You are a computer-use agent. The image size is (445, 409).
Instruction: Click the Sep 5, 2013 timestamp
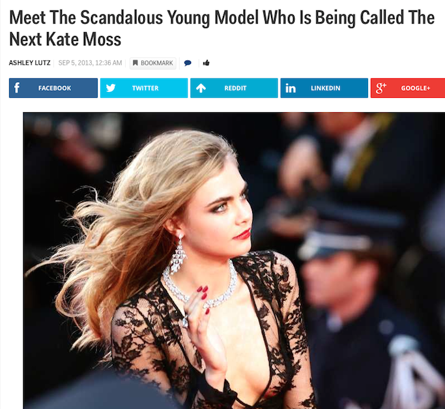90,63
